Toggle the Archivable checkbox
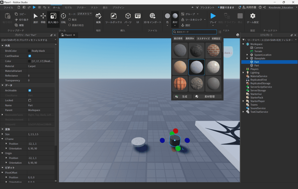The image size is (298, 189). pyautogui.click(x=30, y=91)
